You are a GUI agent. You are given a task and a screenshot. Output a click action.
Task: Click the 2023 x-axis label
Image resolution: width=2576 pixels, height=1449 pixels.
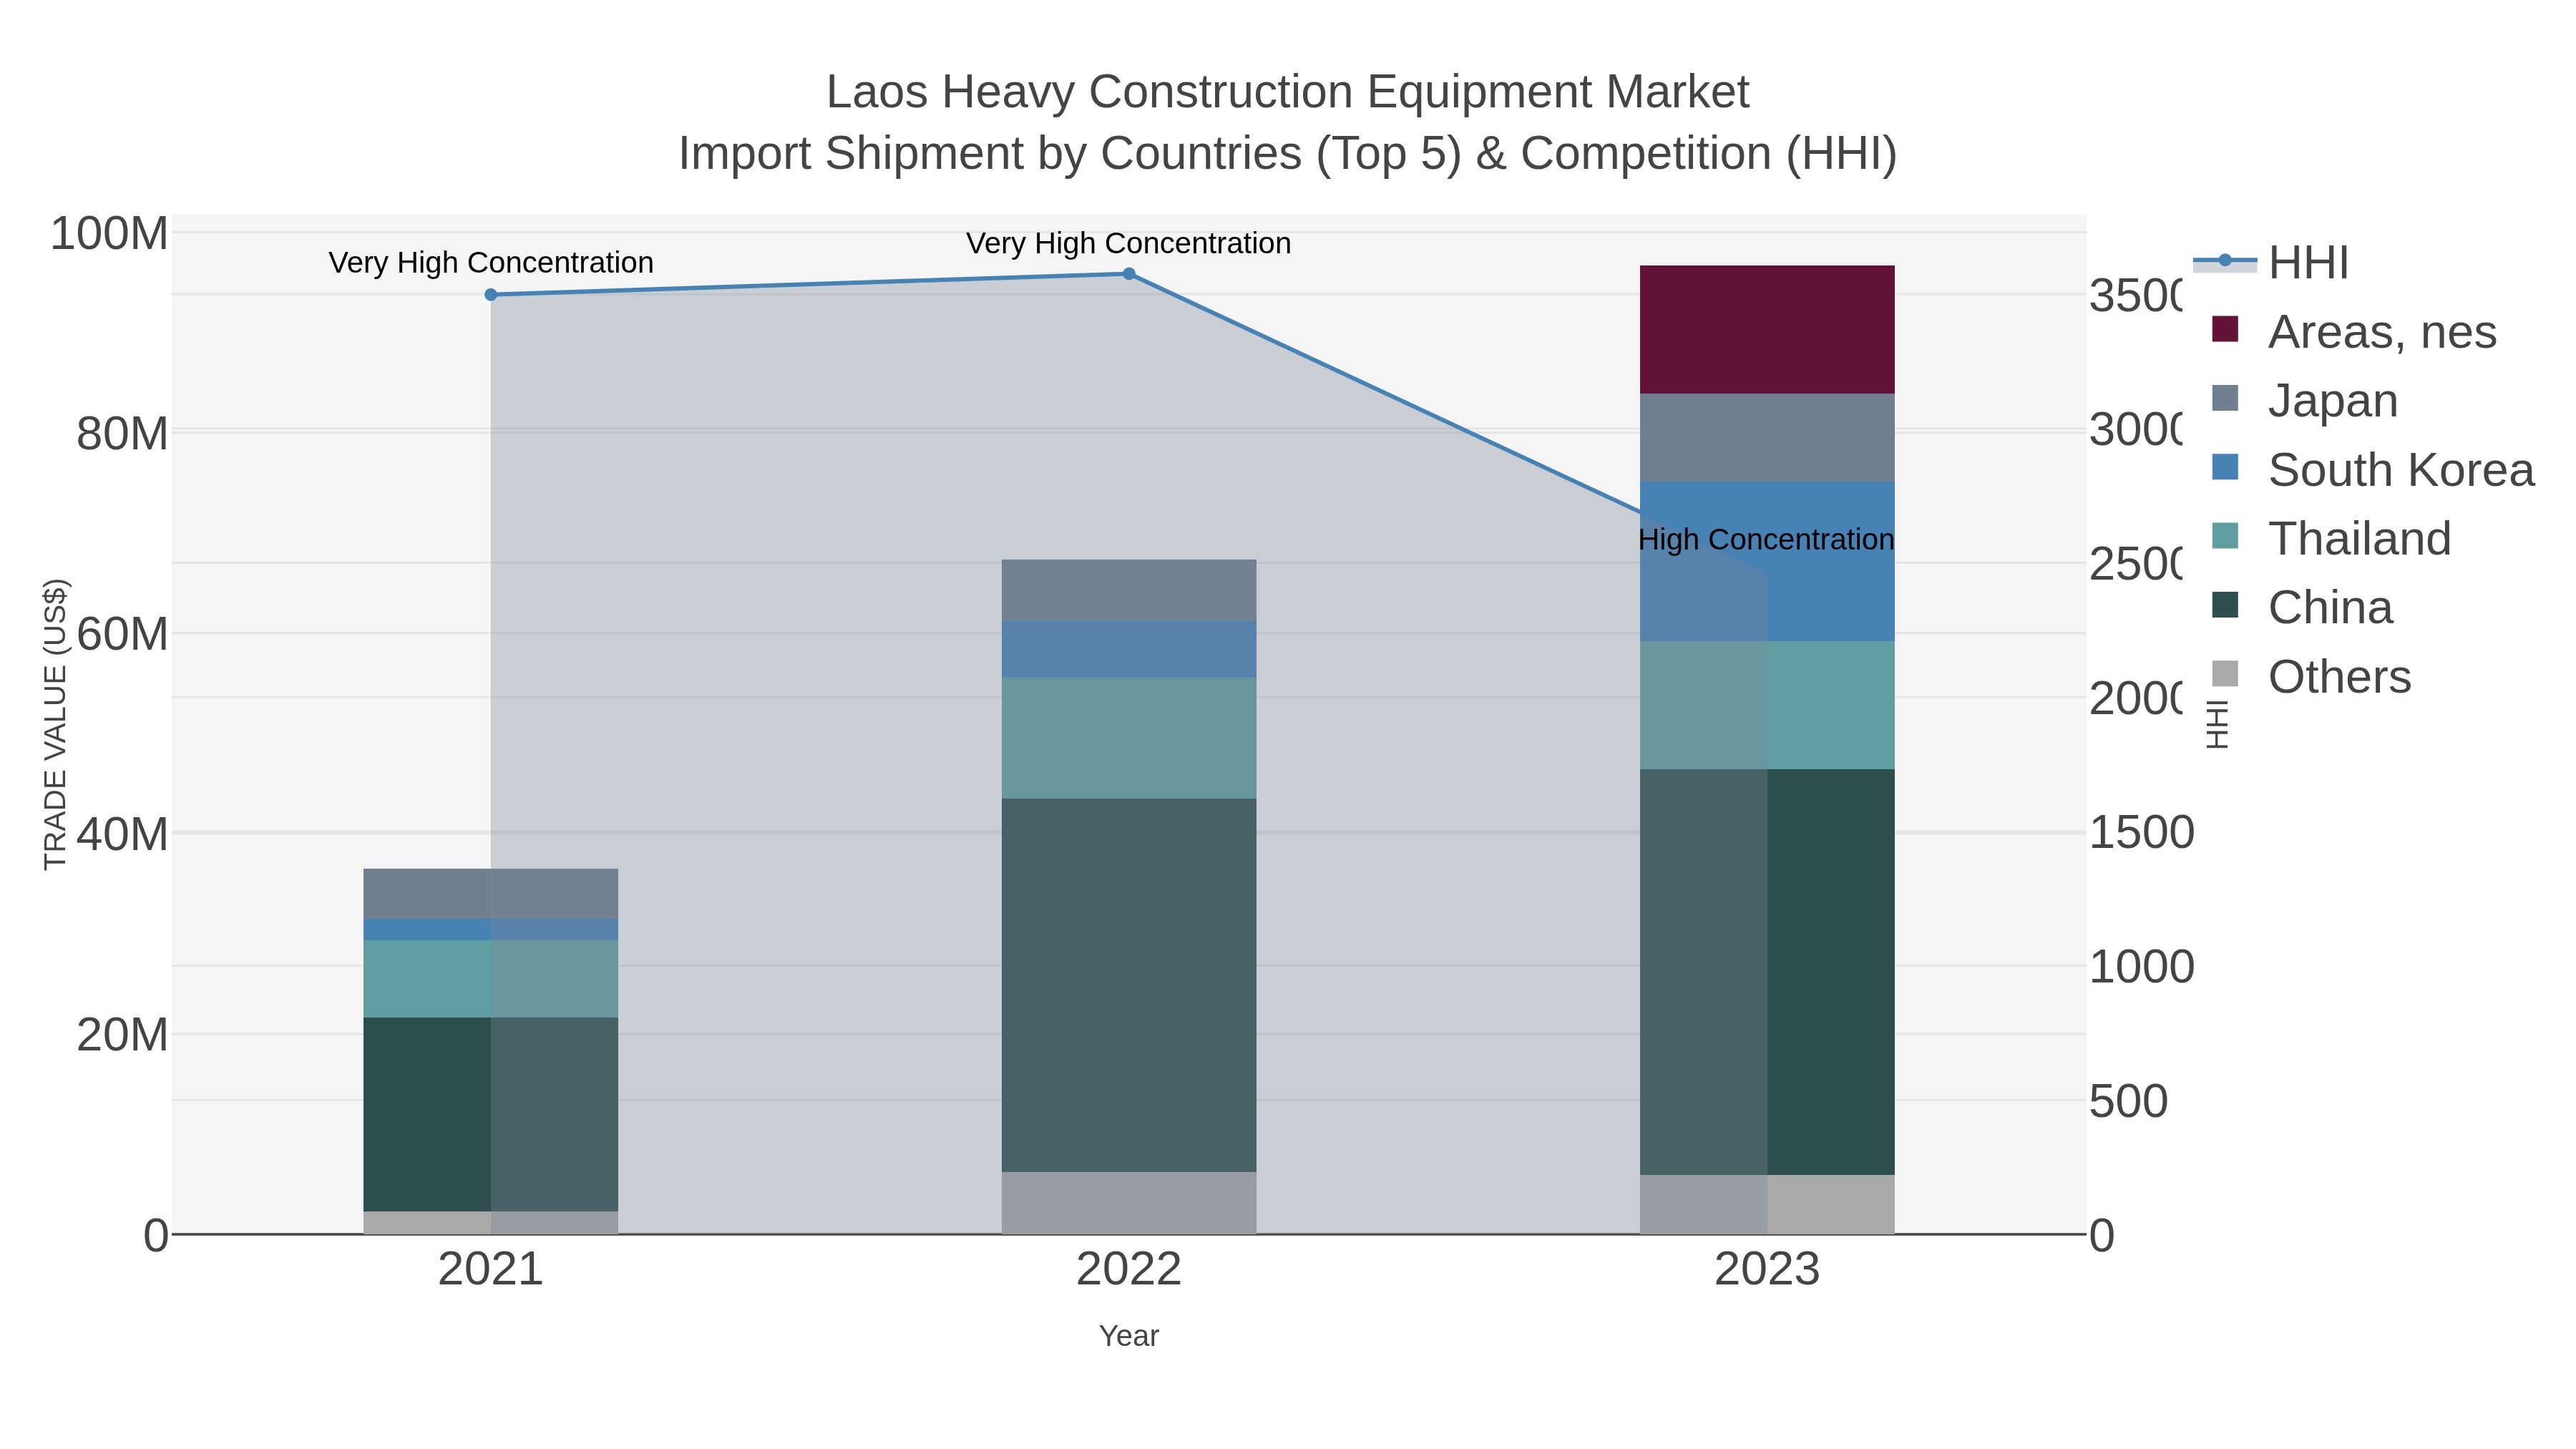(1767, 1270)
